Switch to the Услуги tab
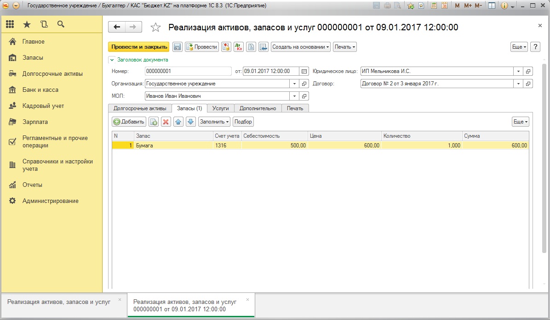 221,108
